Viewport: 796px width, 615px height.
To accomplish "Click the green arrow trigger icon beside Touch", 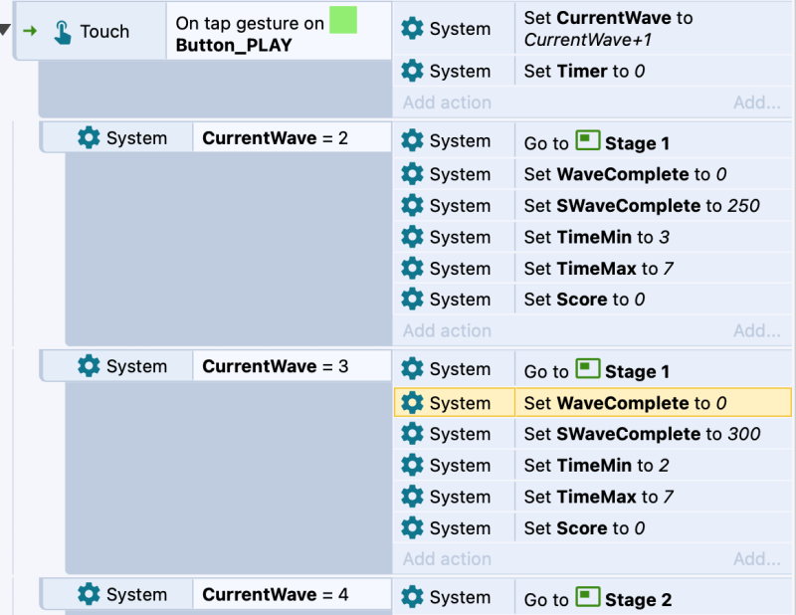I will [30, 31].
